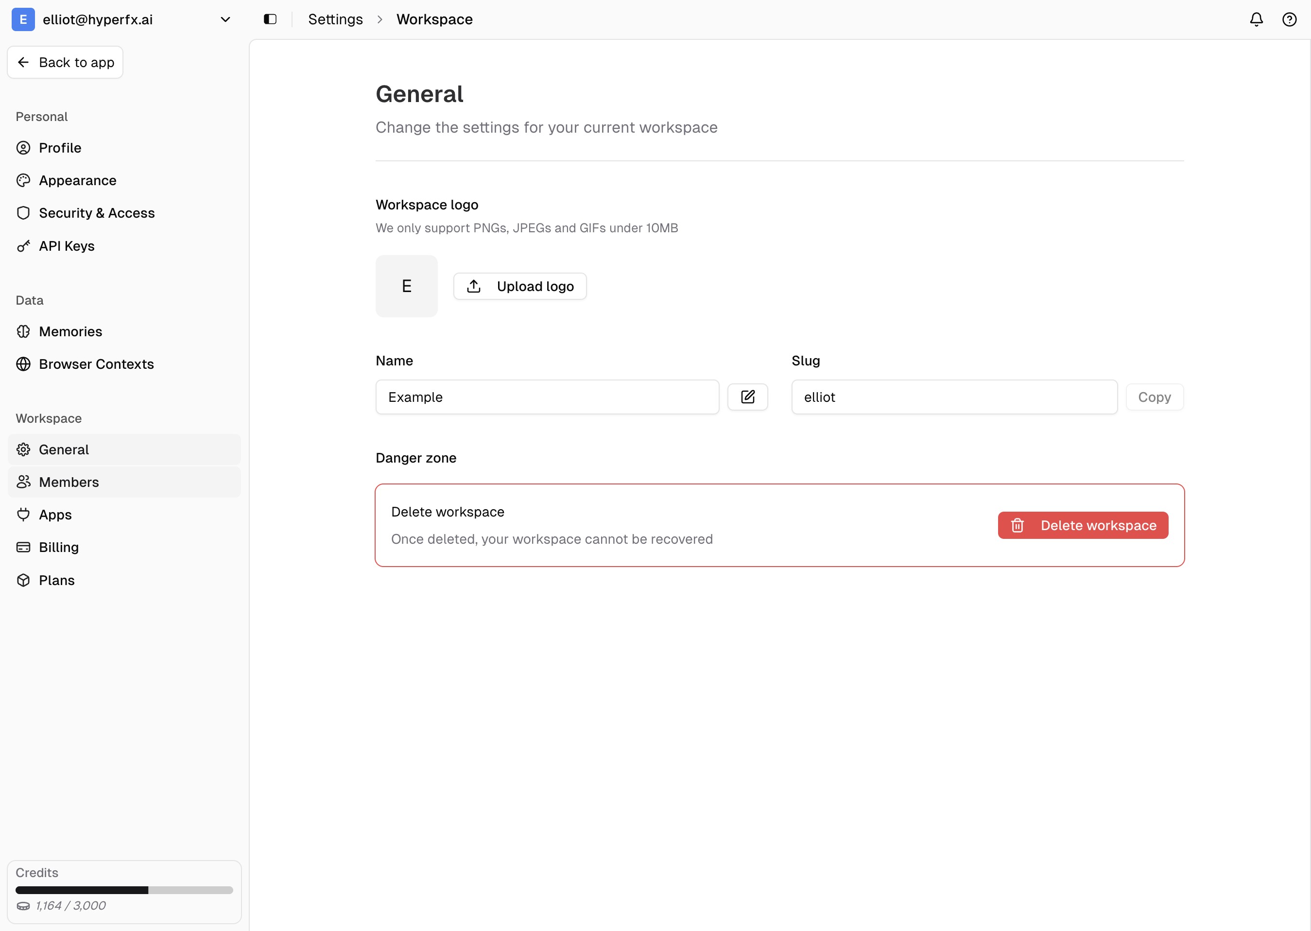This screenshot has width=1311, height=931.
Task: Expand the account switcher chevron
Action: tap(225, 19)
